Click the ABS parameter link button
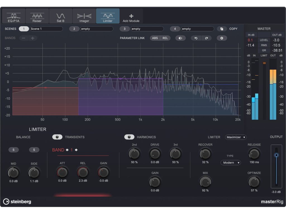 (155, 38)
